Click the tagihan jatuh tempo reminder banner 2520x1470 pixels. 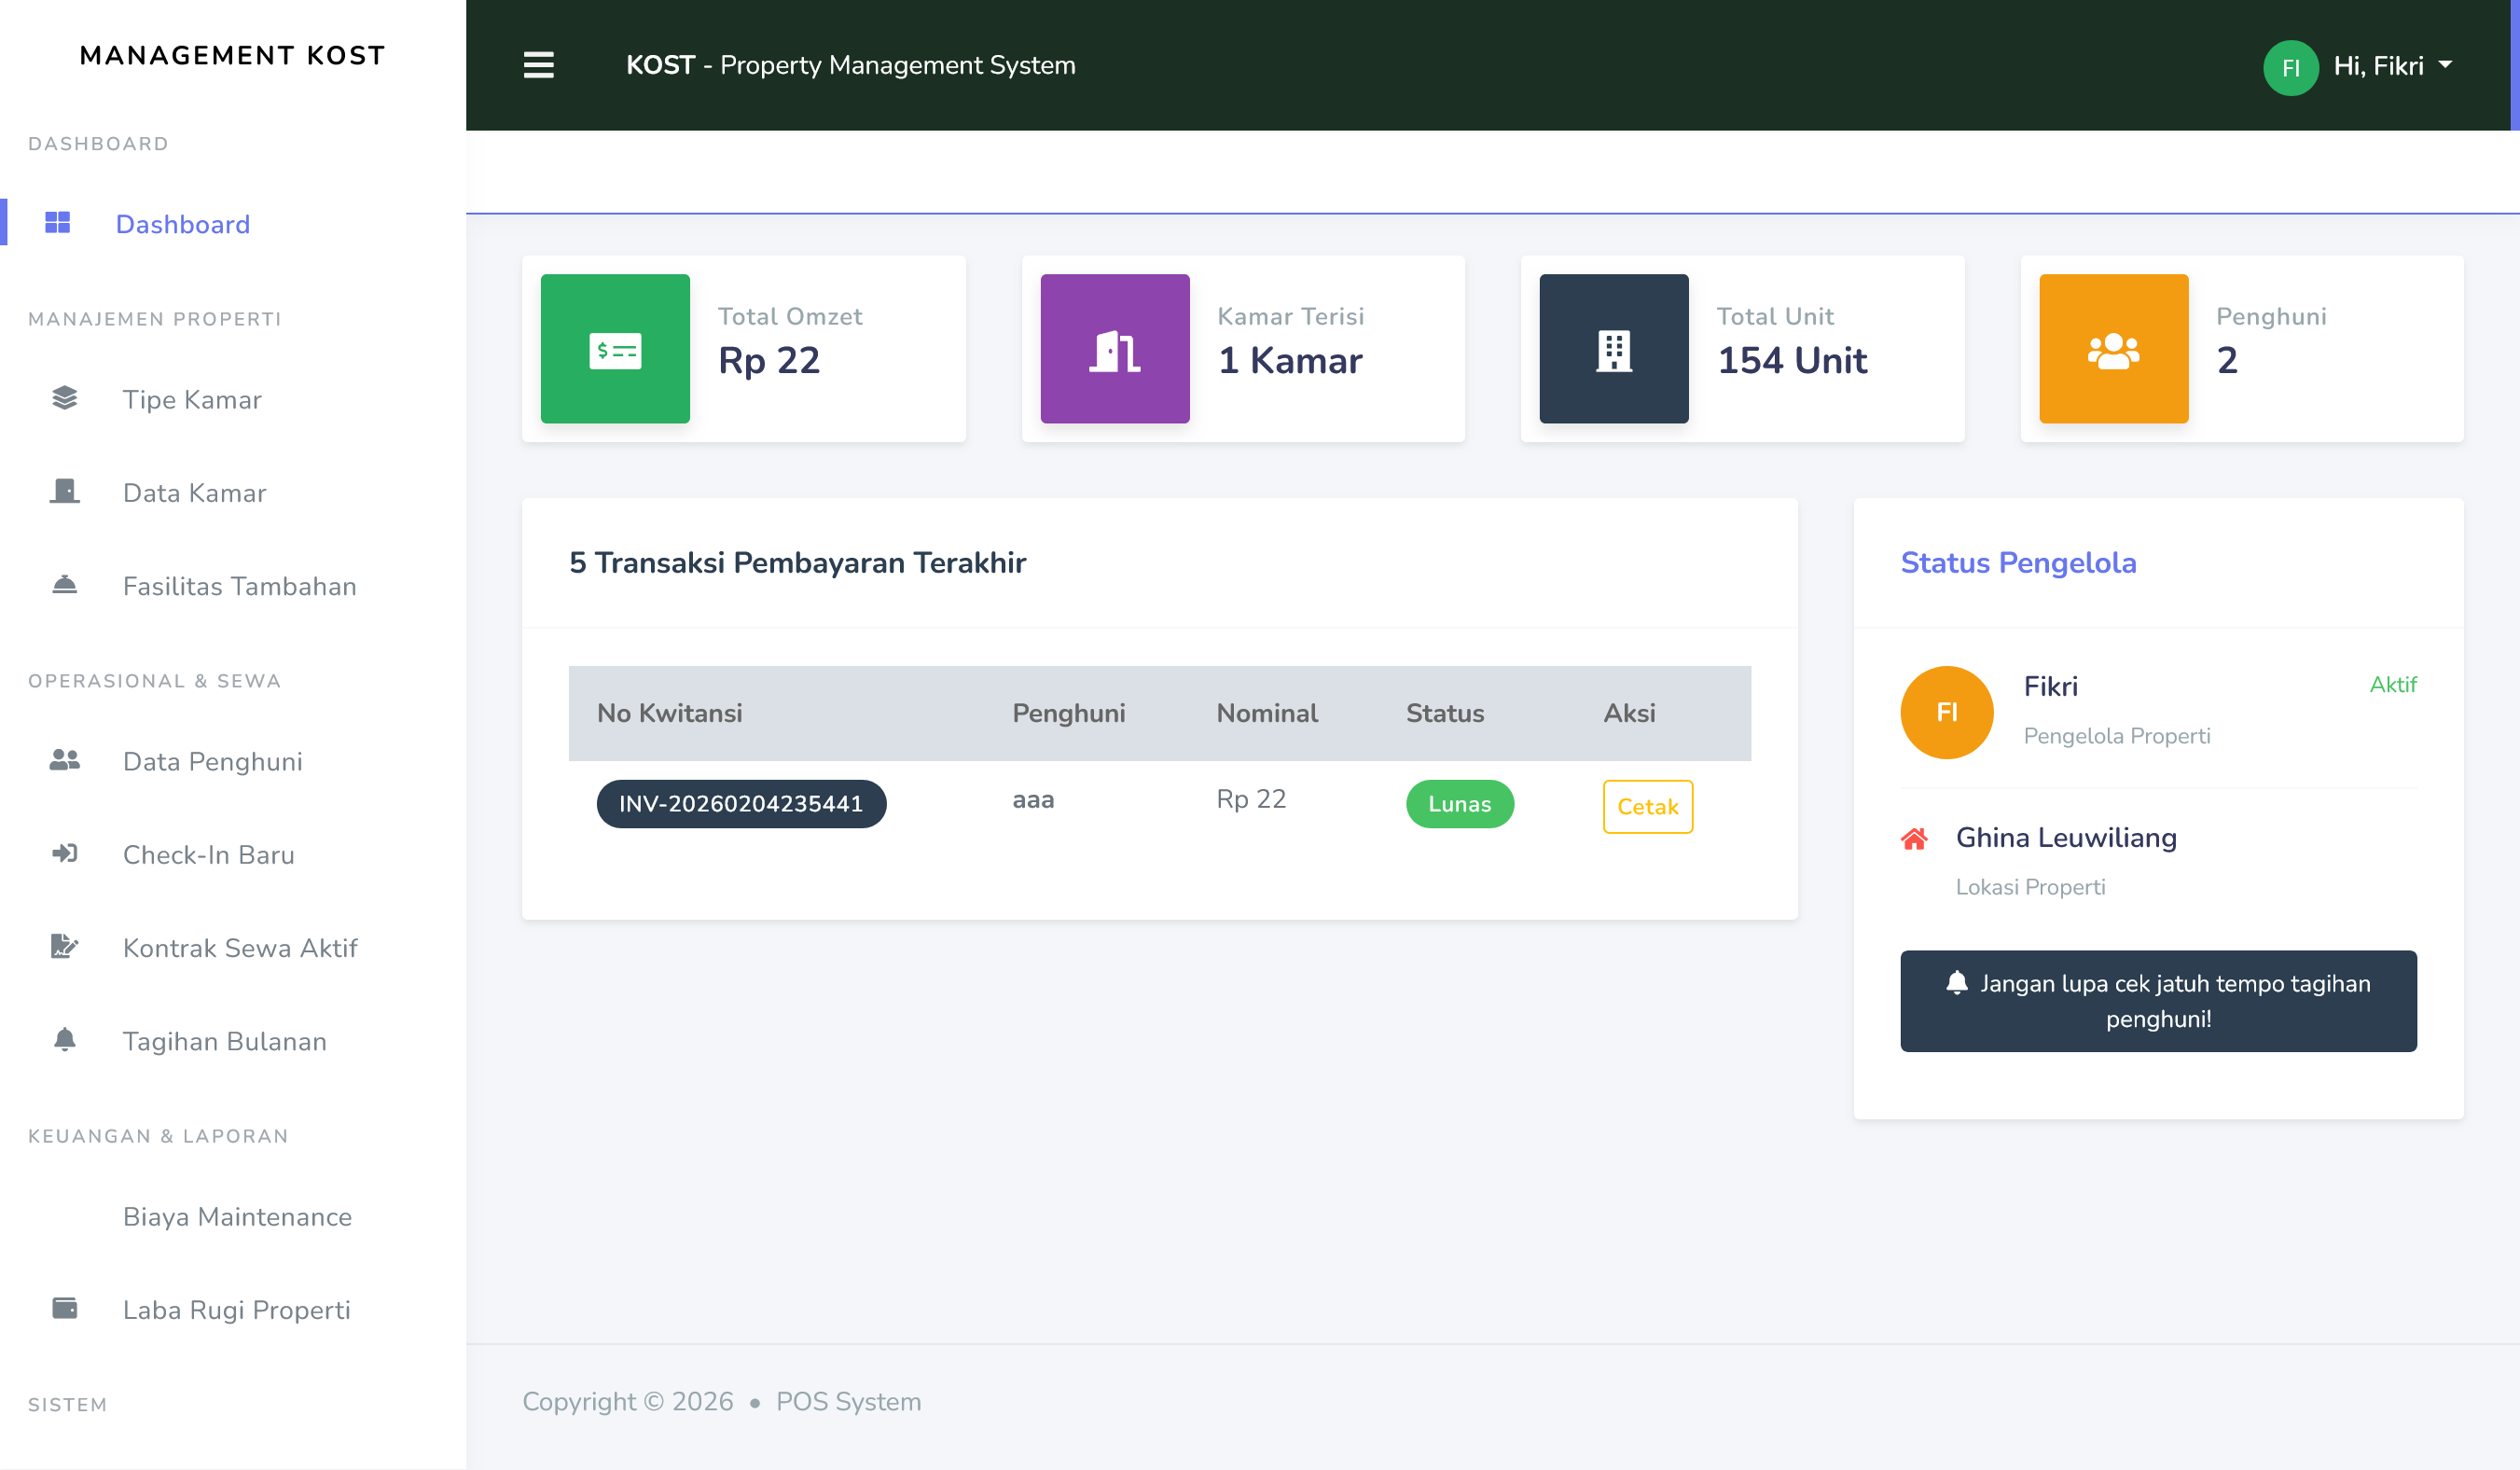tap(2157, 1000)
